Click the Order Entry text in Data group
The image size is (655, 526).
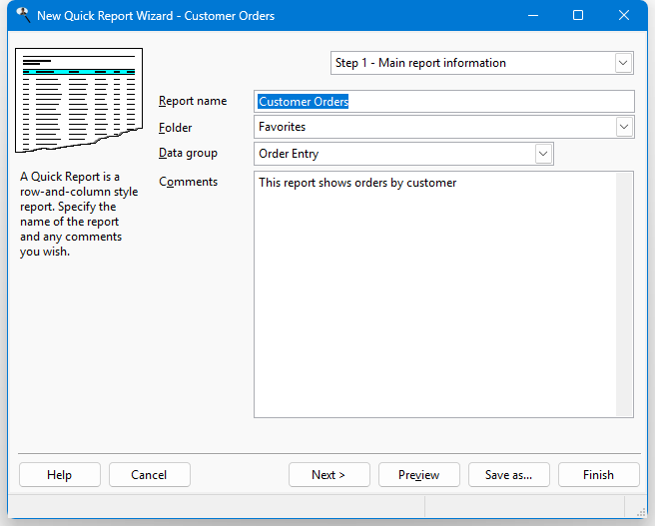(289, 154)
